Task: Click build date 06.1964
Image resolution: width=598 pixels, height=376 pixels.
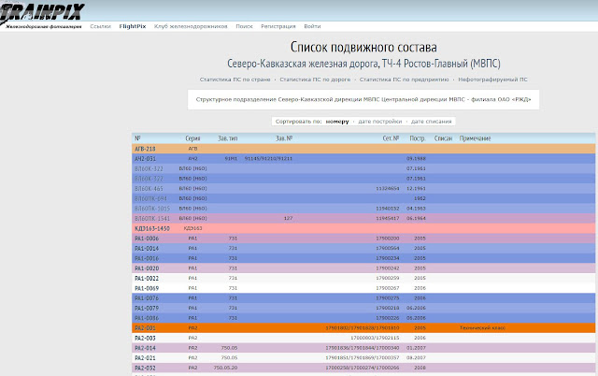Action: pos(416,218)
